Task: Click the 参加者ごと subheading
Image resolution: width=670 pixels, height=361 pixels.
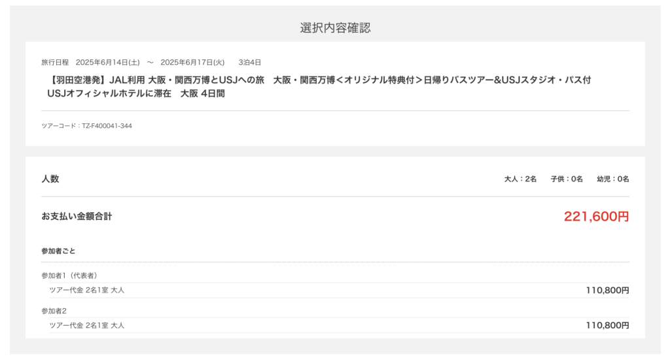Action: (59, 251)
